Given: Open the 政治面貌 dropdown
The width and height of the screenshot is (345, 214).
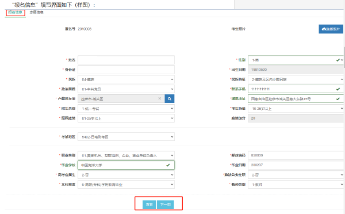Looking at the screenshot, I should coord(126,89).
